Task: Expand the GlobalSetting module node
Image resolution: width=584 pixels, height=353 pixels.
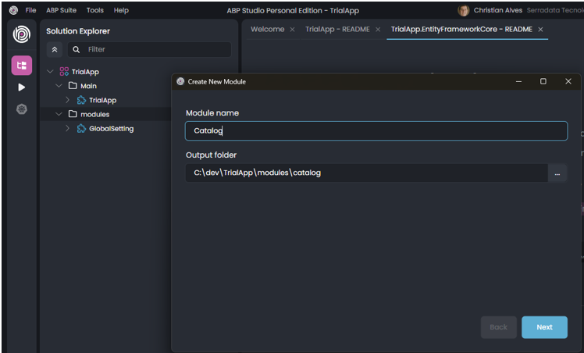Action: coord(68,129)
